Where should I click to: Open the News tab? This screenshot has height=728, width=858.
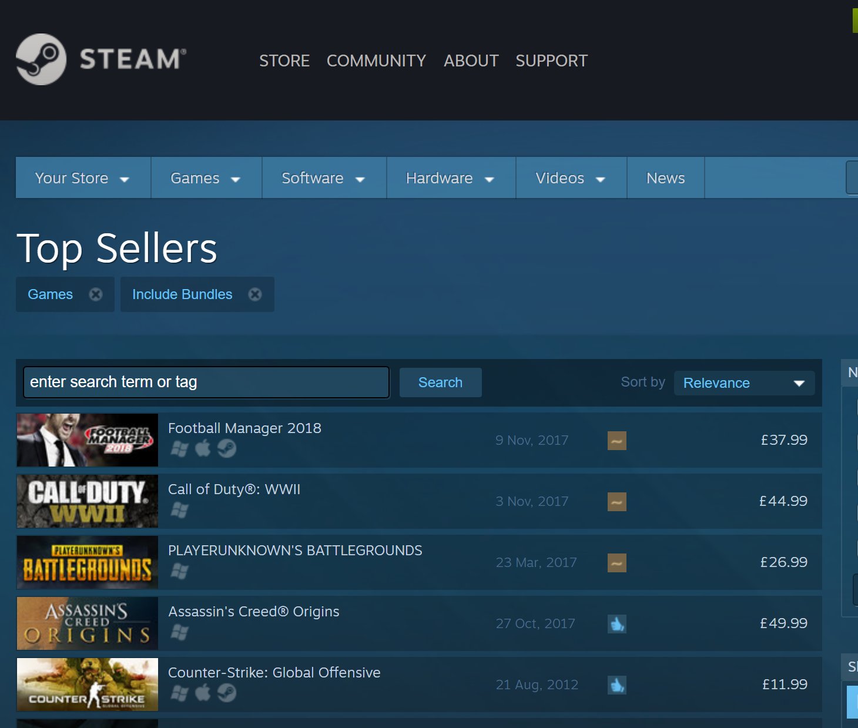pos(666,178)
